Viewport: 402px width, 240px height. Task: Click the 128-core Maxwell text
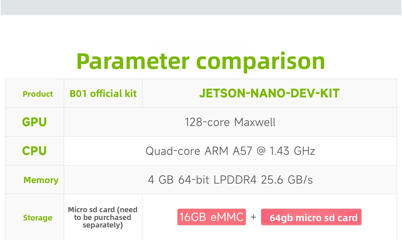coord(230,122)
